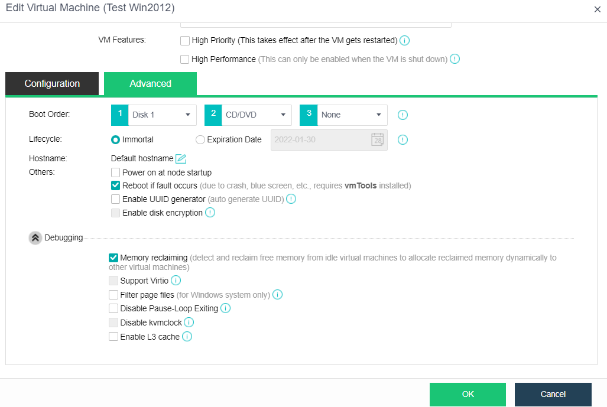Select the Expiration Date radio button
This screenshot has height=407, width=607.
pos(200,140)
